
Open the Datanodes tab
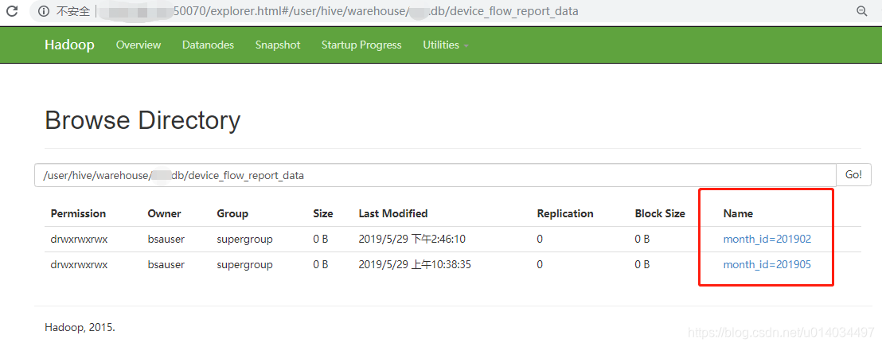(x=208, y=45)
